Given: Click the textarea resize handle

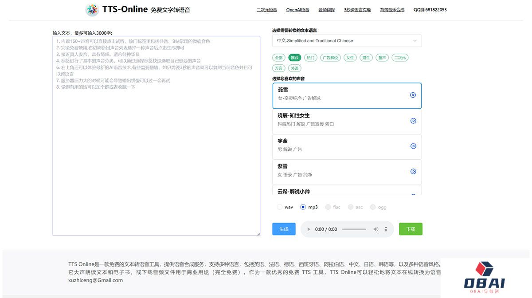Looking at the screenshot, I should [258, 234].
